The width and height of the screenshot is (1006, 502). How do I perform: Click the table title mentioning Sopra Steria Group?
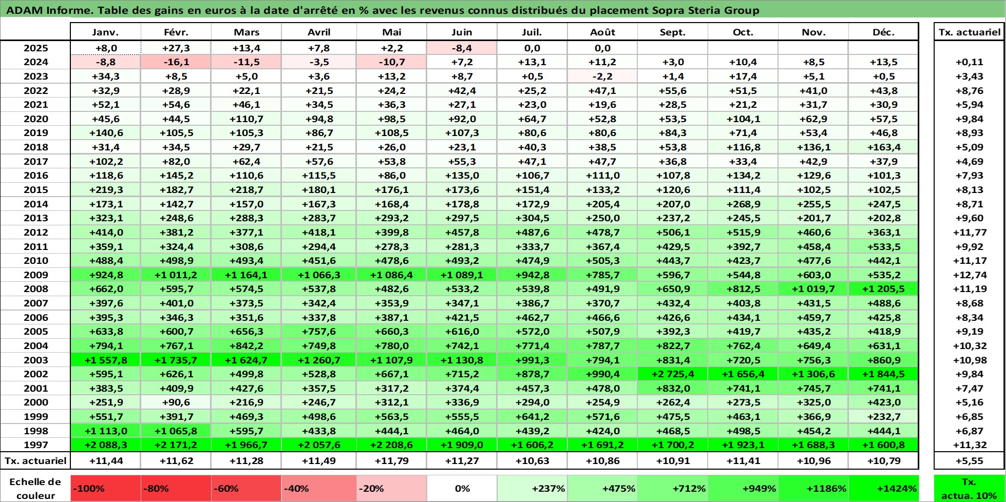coord(383,10)
